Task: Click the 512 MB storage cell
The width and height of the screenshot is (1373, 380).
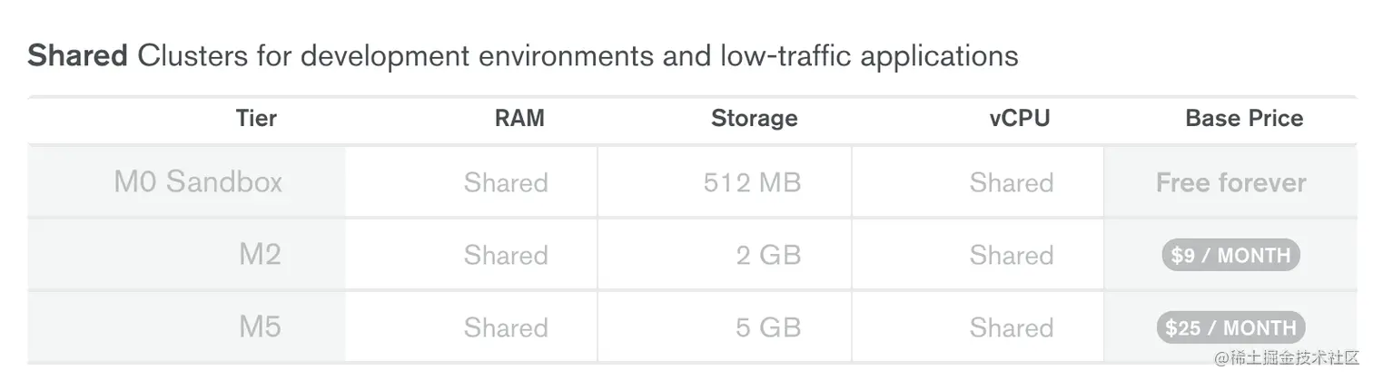Action: click(752, 182)
